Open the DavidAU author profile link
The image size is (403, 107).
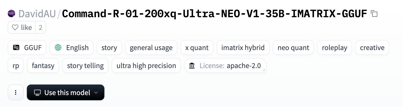(37, 14)
